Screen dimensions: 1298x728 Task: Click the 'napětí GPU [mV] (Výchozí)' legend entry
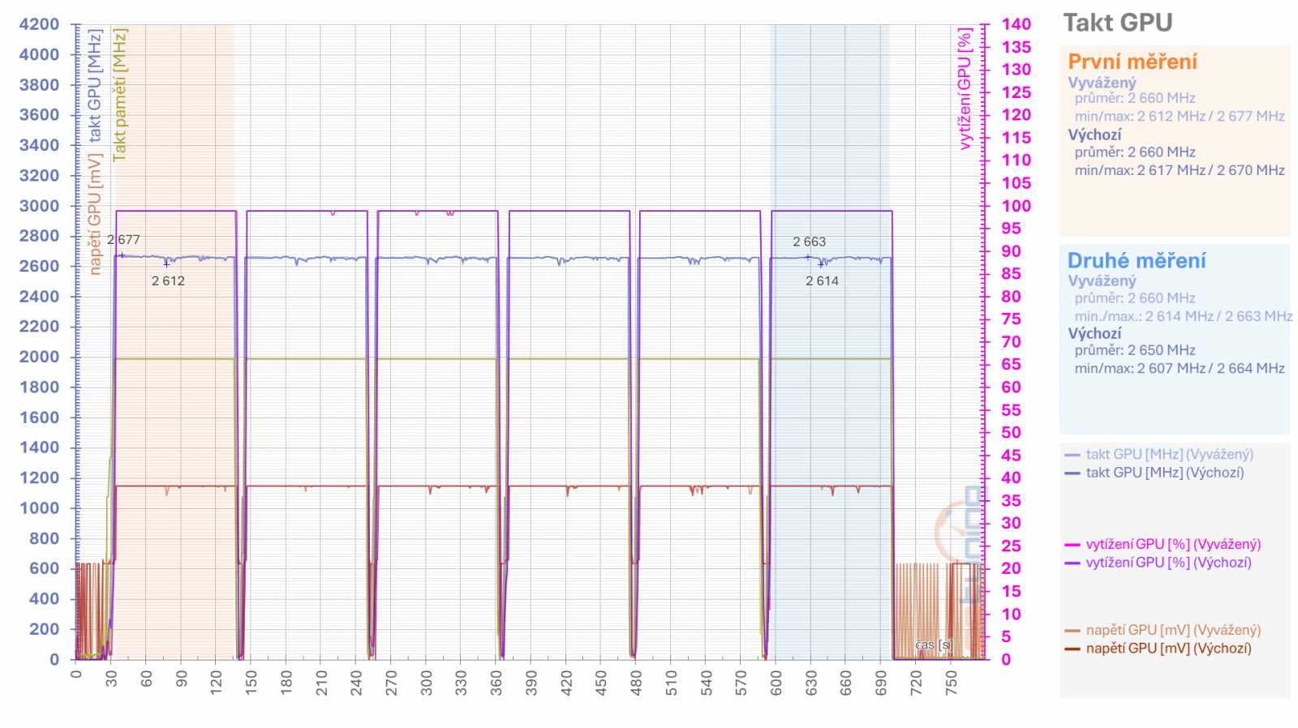coord(1168,648)
